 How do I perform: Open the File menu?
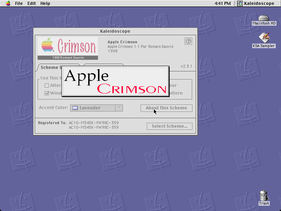[x=19, y=4]
